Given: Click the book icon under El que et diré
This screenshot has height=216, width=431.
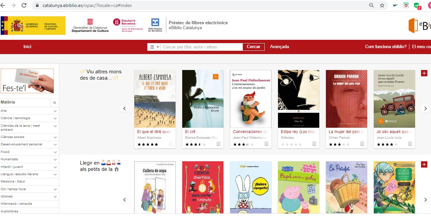Looking at the screenshot, I should click(171, 144).
